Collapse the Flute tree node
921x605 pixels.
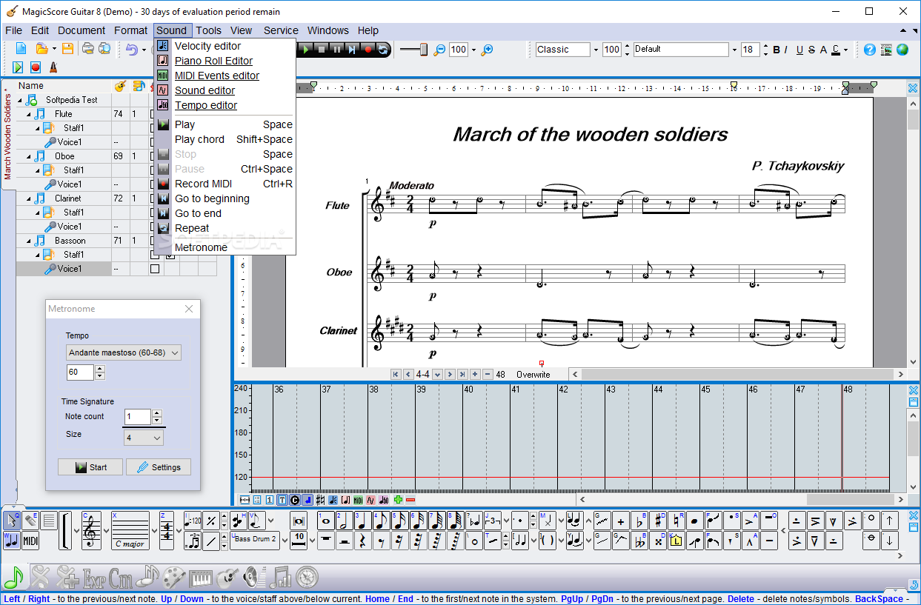coord(30,114)
